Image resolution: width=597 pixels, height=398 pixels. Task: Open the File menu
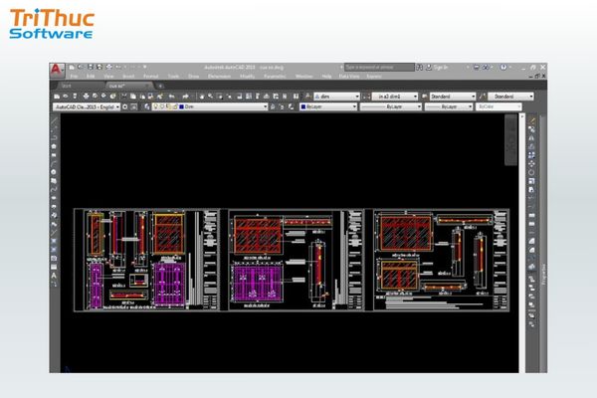pos(74,77)
